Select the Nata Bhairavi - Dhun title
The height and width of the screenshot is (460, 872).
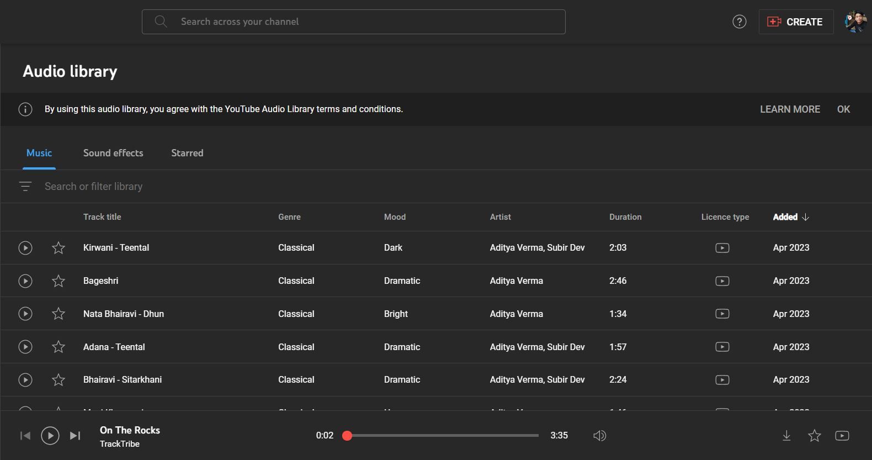124,314
